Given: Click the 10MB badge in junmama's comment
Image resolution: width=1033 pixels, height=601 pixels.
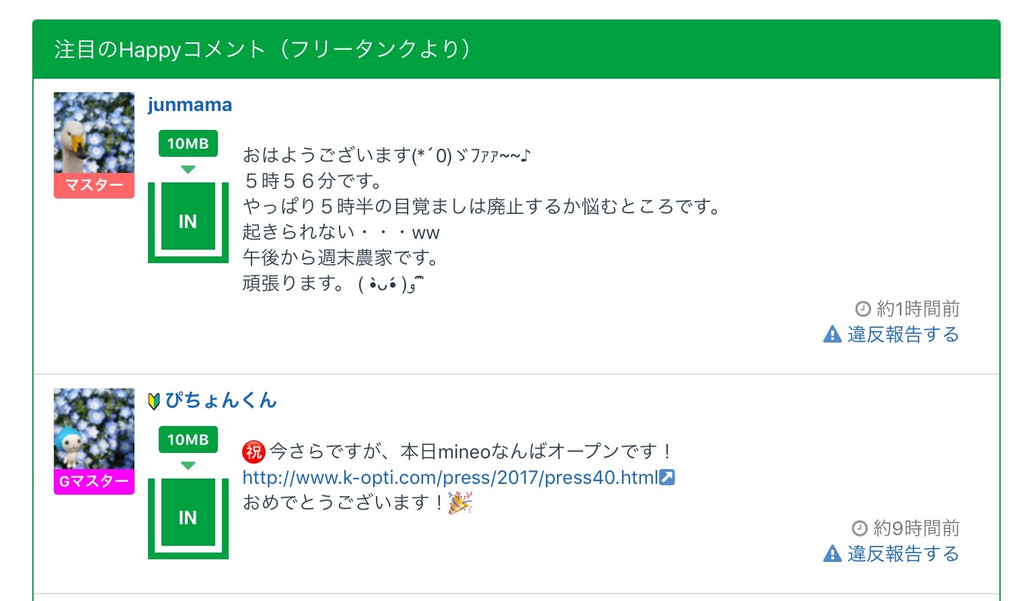Looking at the screenshot, I should click(x=188, y=143).
